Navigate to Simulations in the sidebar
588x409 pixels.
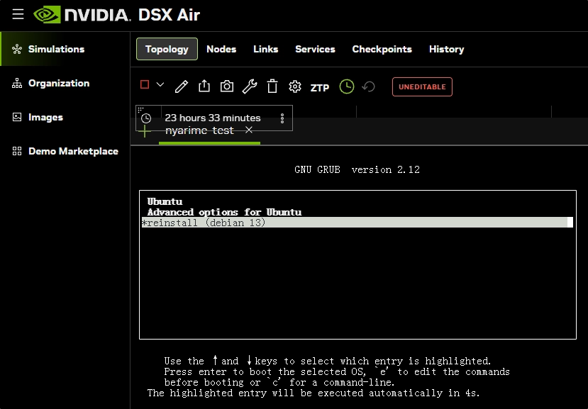(x=65, y=49)
